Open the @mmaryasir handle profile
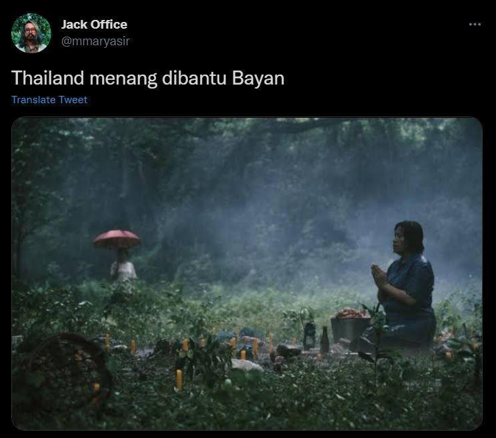 [95, 41]
